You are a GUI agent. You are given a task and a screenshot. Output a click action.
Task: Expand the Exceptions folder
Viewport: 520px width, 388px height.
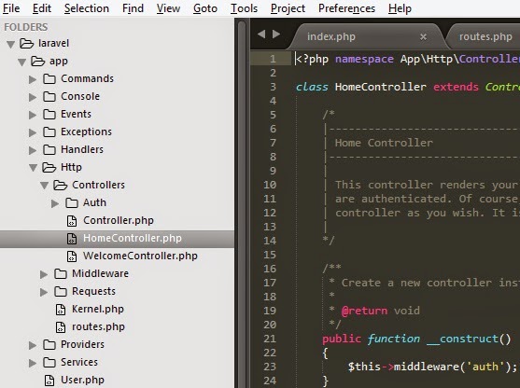33,132
